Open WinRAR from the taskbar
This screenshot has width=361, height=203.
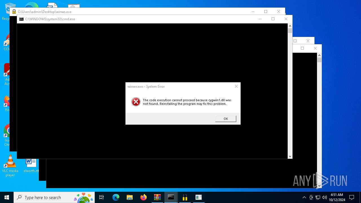(x=157, y=197)
